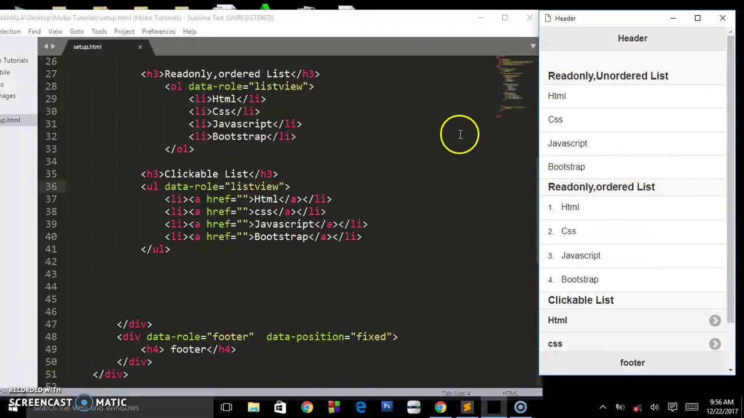Maximize the Header preview window
Screen dimensions: 744x418
[x=697, y=18]
